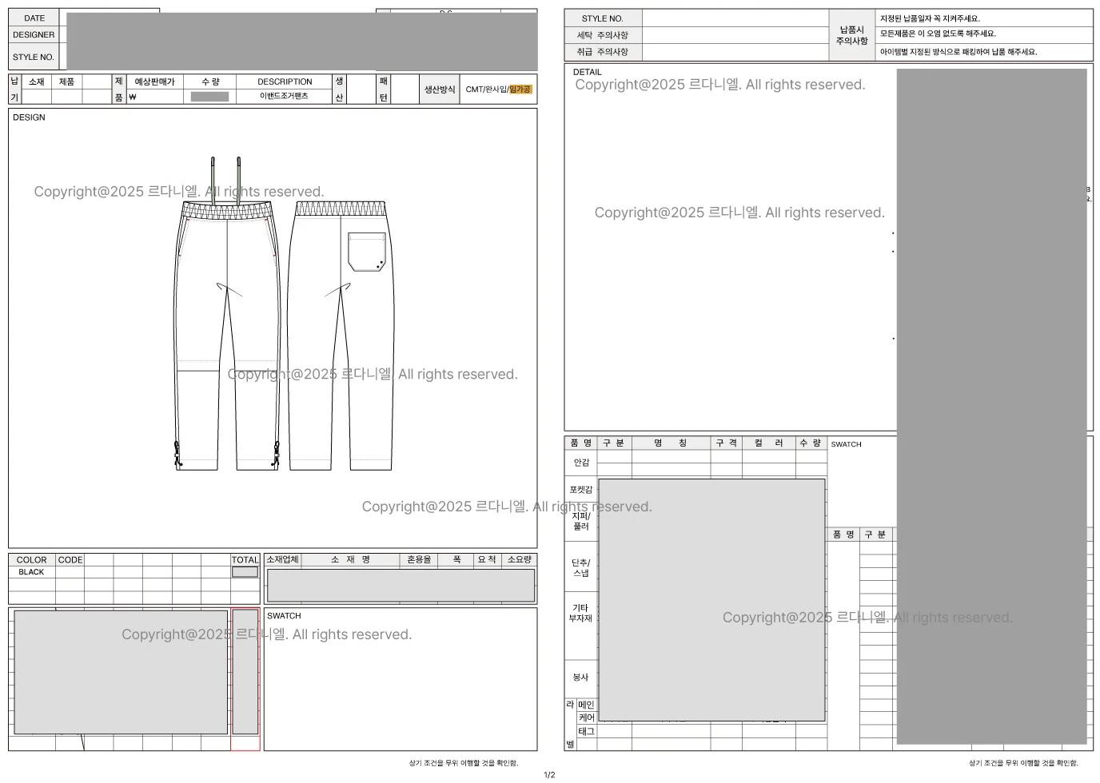Click the DESIGNER label cell
Image resolution: width=1100 pixels, height=783 pixels.
click(34, 35)
